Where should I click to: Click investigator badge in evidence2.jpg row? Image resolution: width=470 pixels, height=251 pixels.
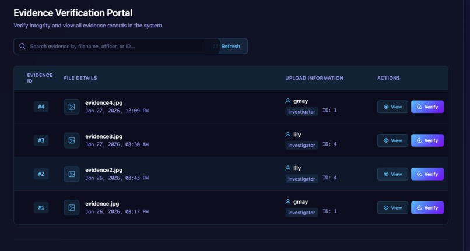tap(301, 179)
